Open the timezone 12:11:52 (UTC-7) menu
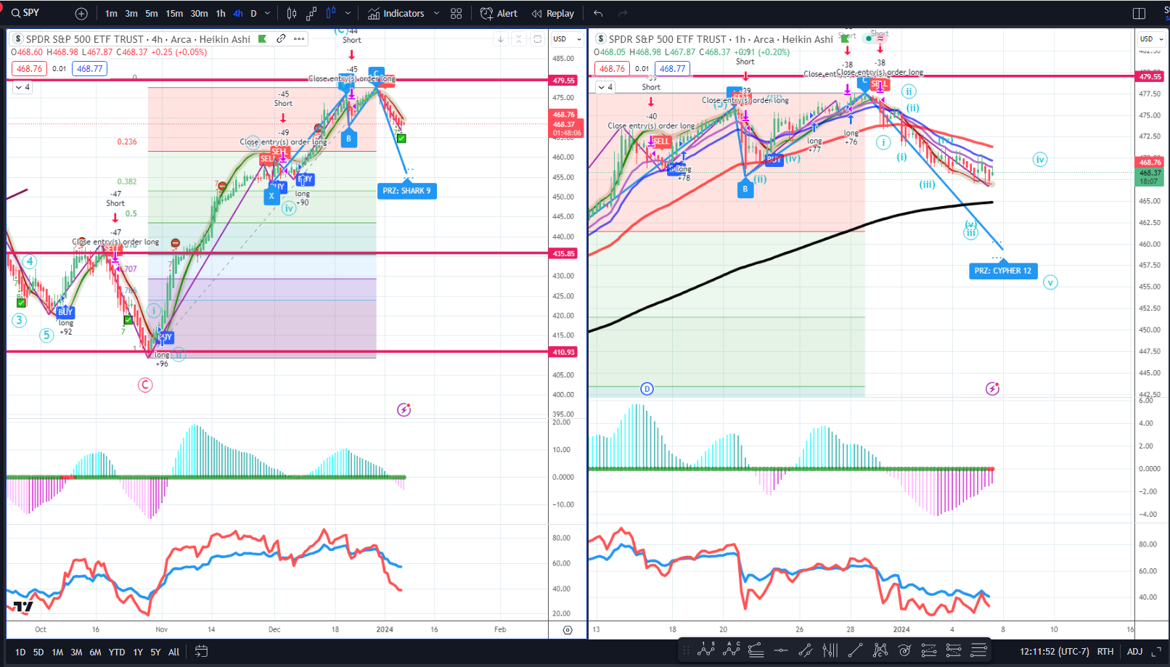 click(x=1054, y=652)
